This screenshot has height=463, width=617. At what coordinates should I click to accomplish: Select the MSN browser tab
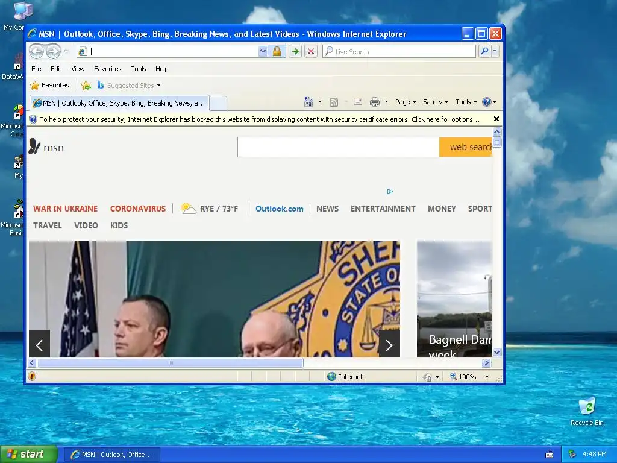point(119,103)
